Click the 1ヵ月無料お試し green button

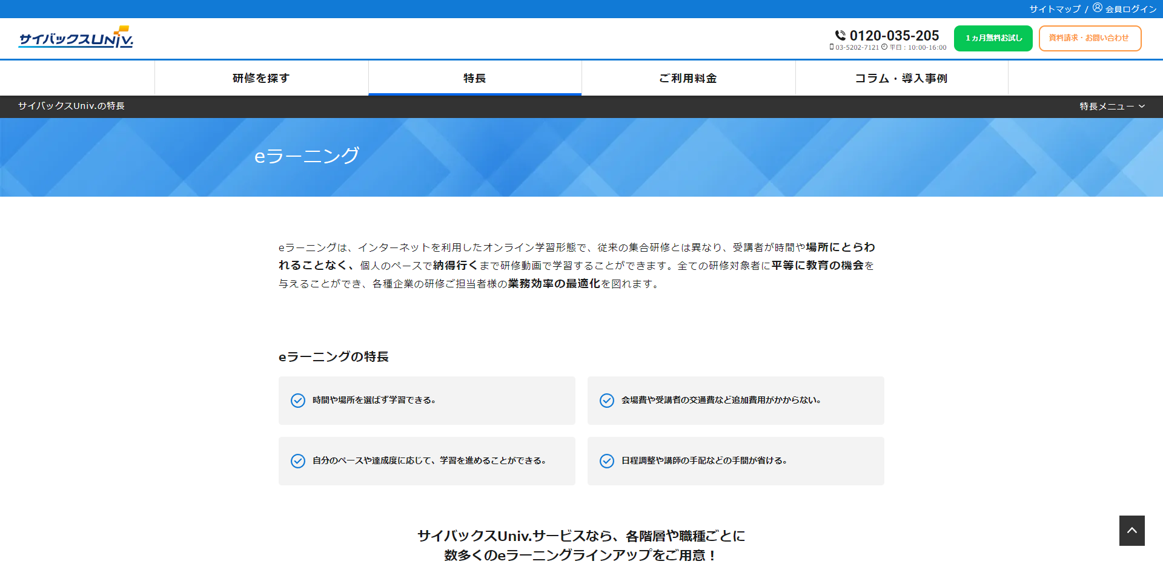[x=993, y=38]
